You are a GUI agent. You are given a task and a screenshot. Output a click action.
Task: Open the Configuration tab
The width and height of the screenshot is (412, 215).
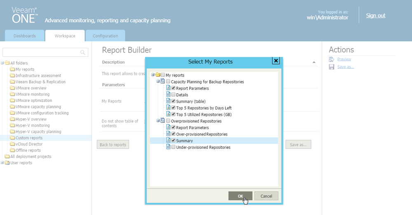click(x=105, y=36)
